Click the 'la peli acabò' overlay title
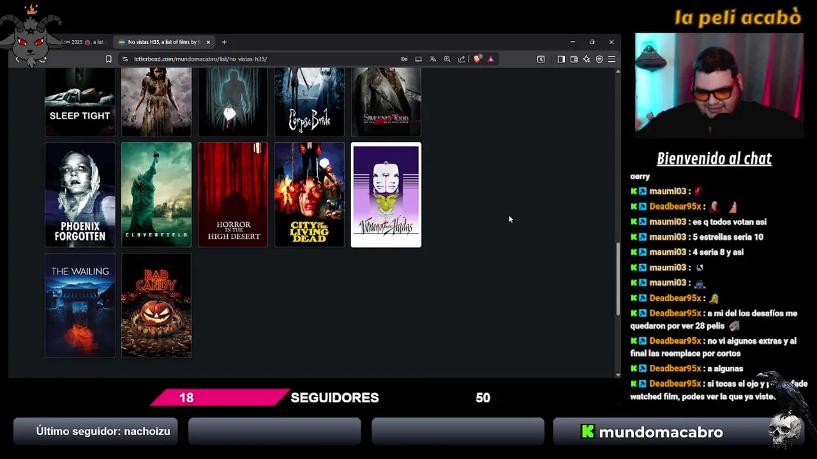The height and width of the screenshot is (459, 817). tap(737, 18)
